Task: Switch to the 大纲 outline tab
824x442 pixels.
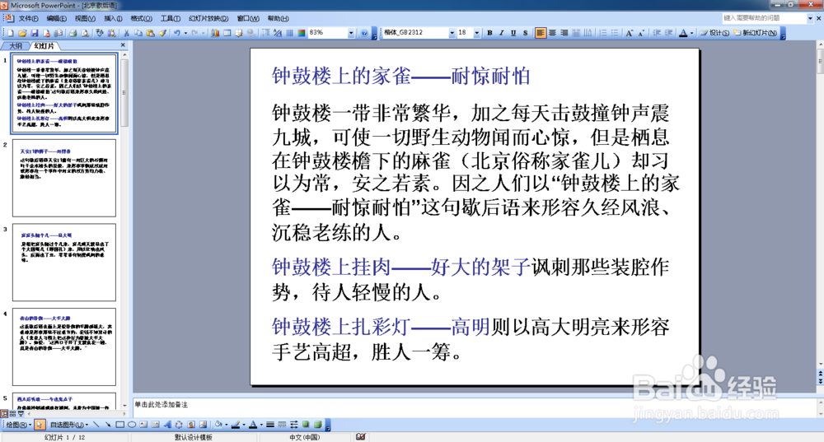Action: tap(16, 46)
